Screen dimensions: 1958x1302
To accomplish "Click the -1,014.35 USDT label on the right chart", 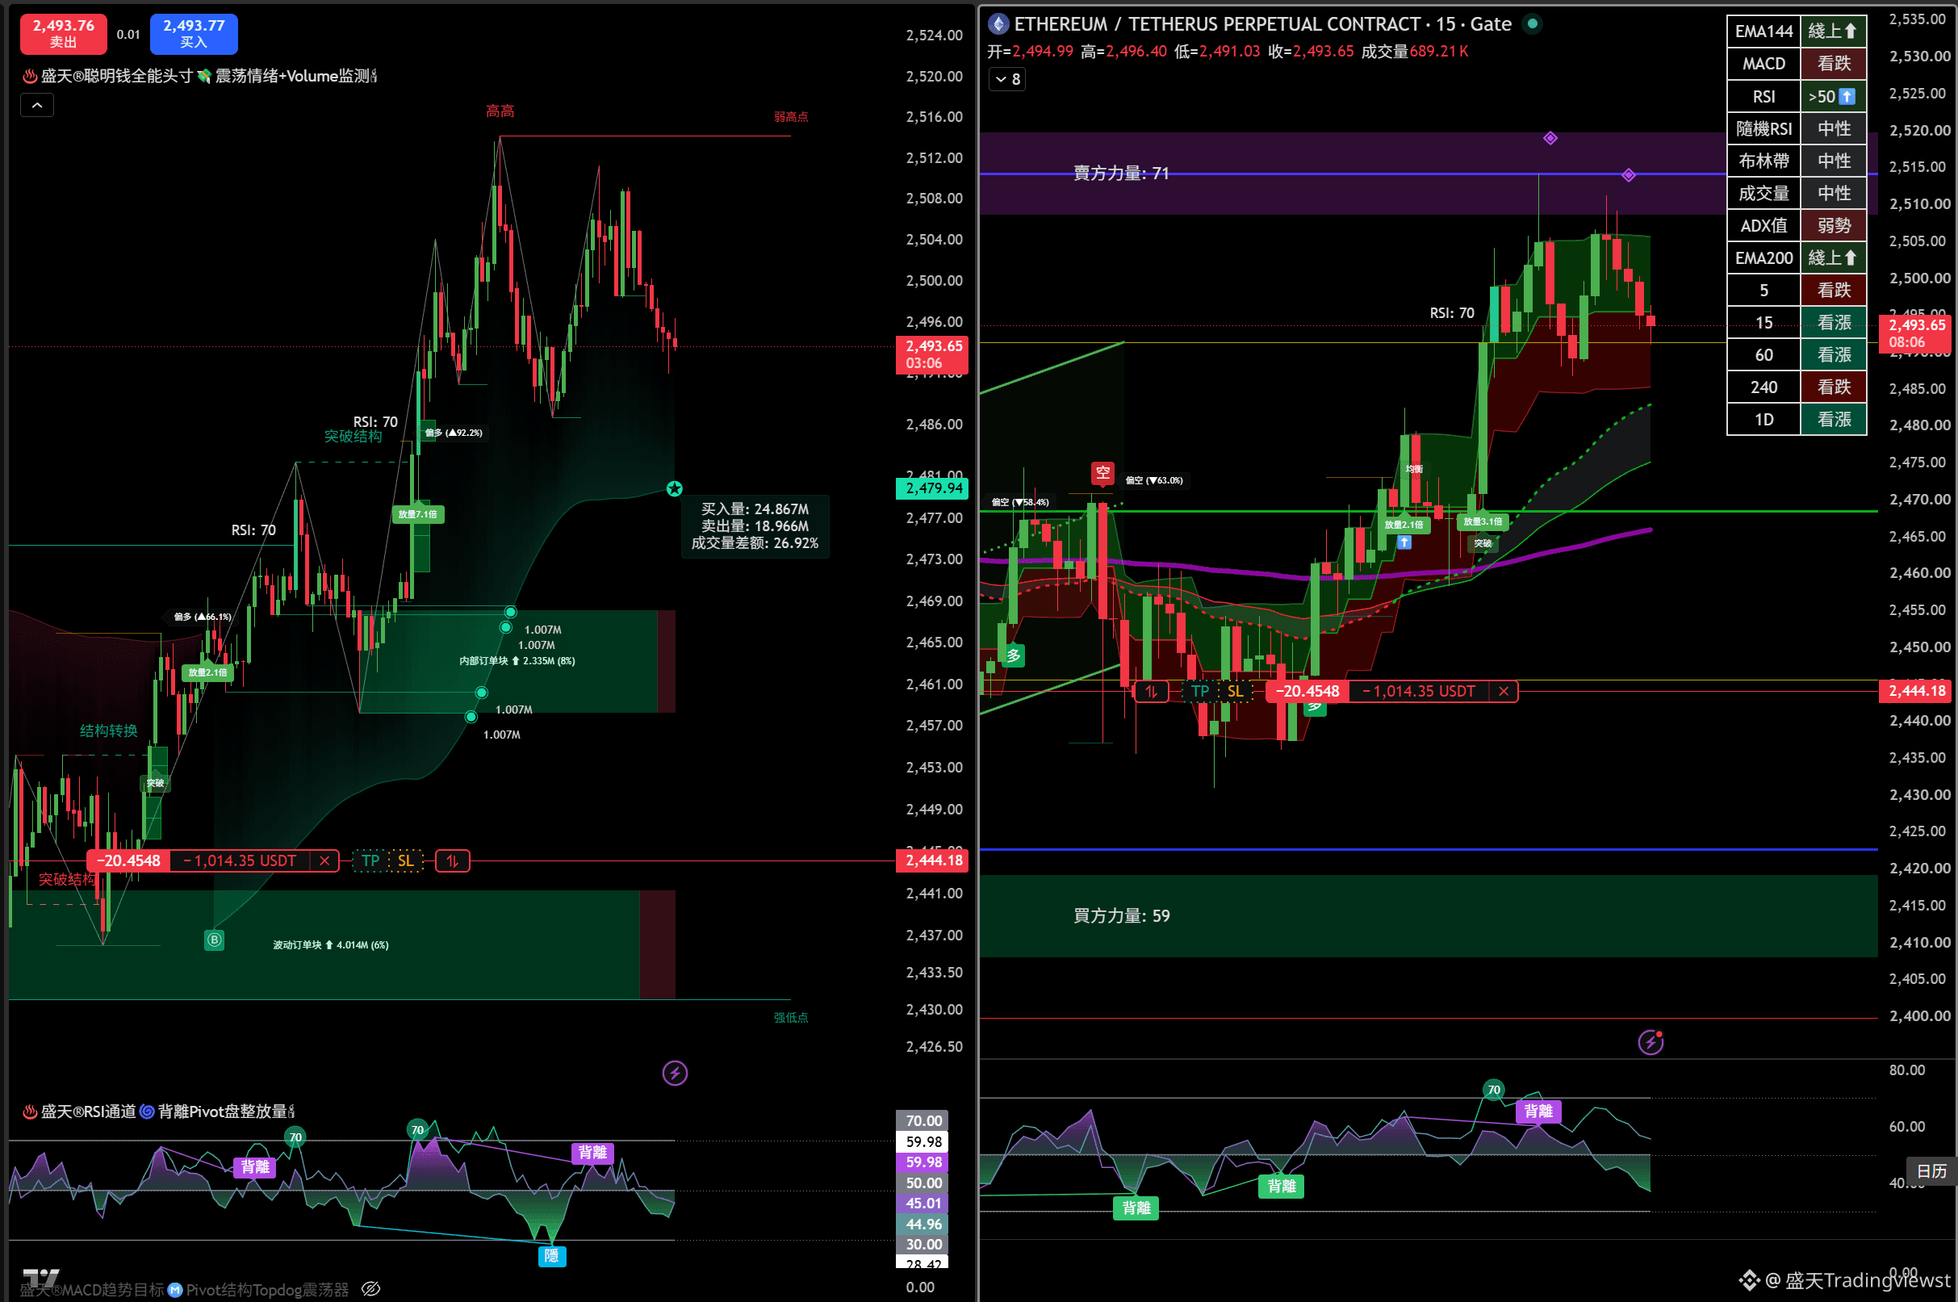I will 1419,692.
